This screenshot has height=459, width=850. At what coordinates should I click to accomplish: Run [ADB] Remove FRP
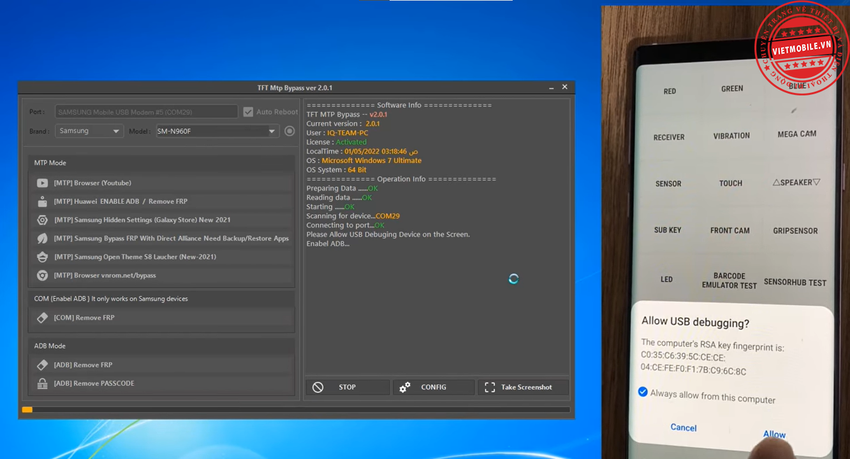coord(162,365)
